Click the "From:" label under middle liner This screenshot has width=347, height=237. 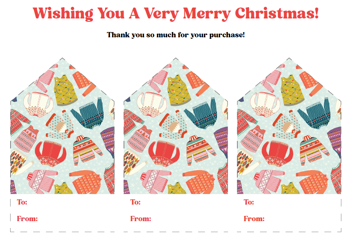pos(141,219)
